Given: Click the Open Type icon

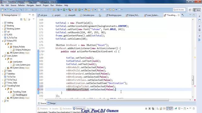Looking at the screenshot, I should tap(85, 10).
